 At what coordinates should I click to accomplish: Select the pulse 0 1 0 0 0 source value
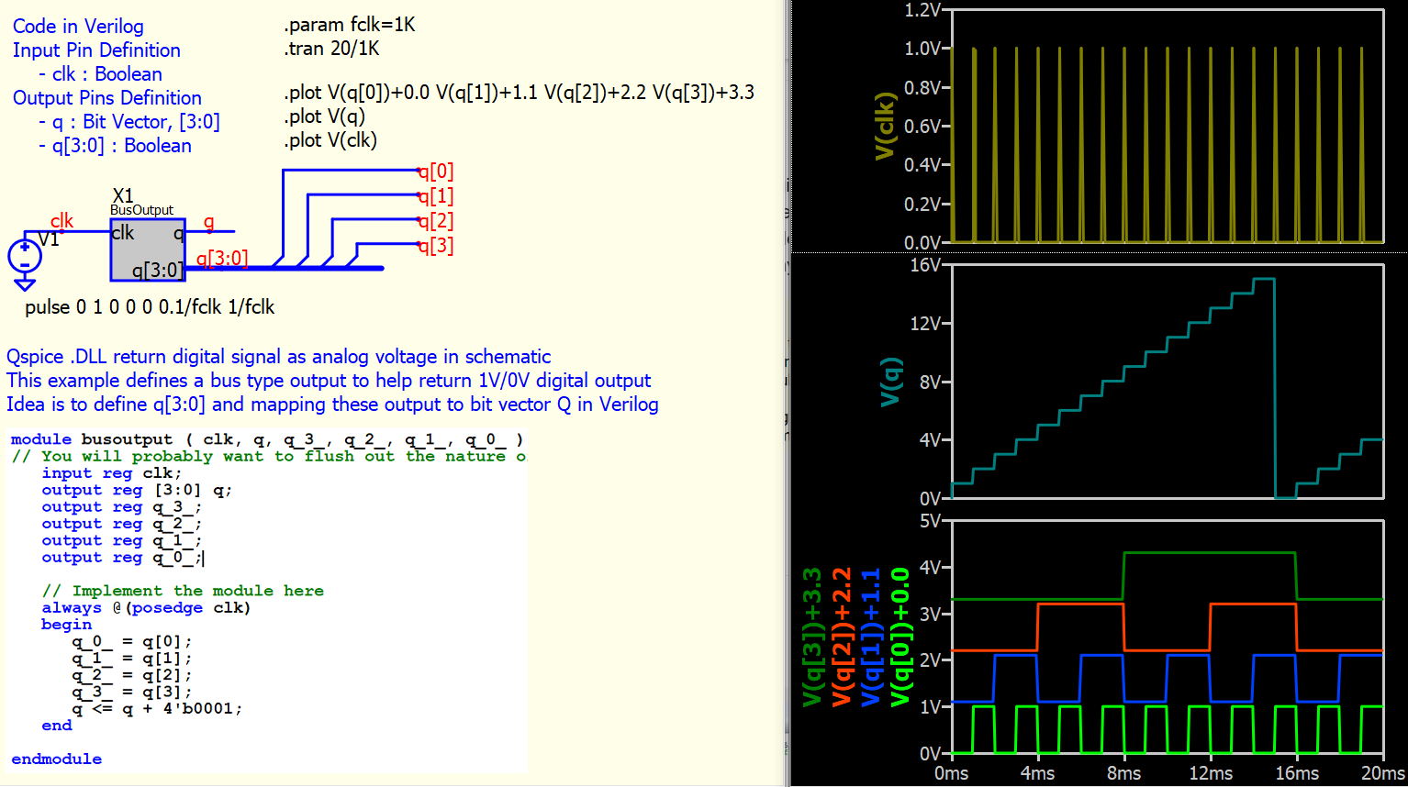[x=150, y=307]
